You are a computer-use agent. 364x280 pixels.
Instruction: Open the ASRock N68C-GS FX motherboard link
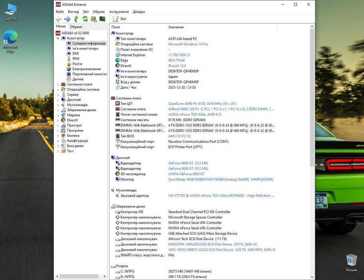[221, 109]
